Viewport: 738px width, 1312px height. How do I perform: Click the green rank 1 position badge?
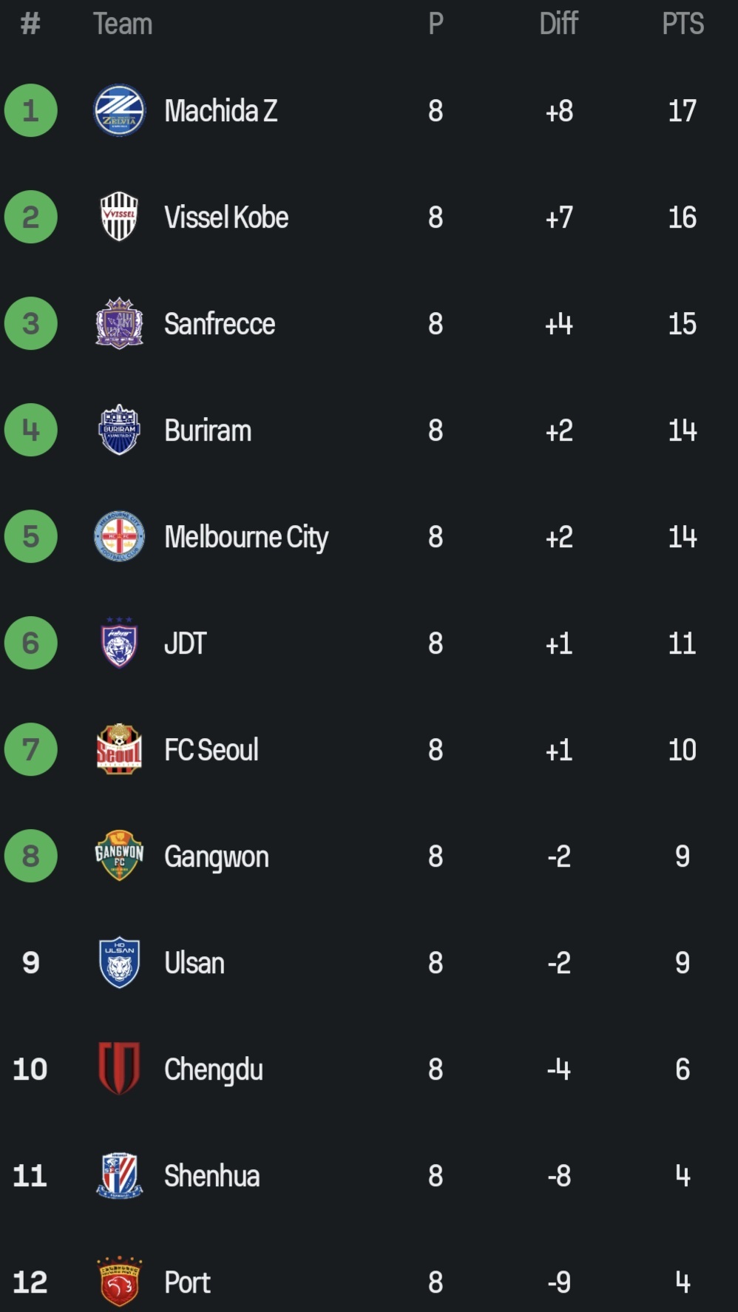point(30,111)
